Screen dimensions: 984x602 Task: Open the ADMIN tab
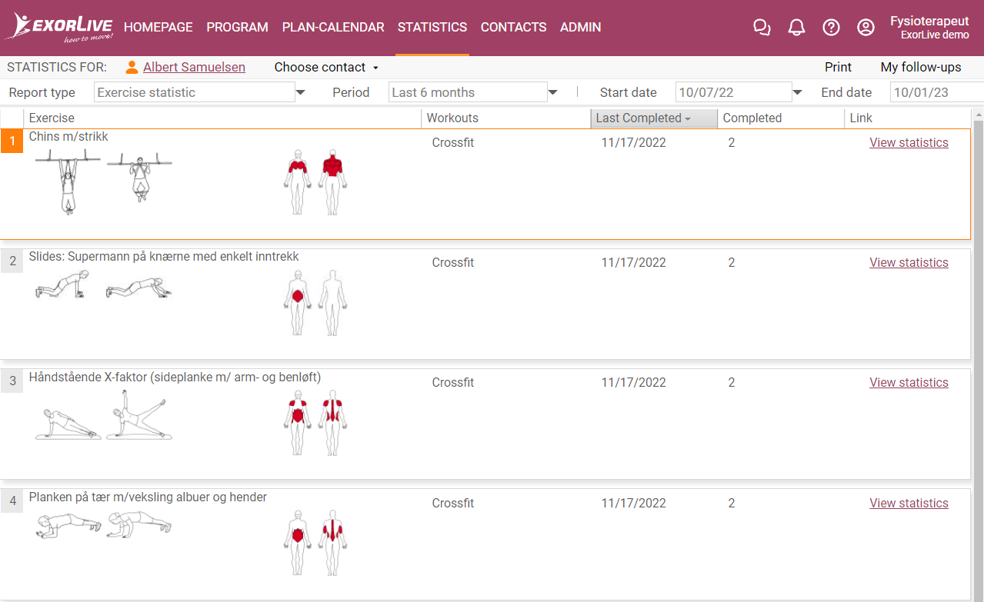(581, 27)
